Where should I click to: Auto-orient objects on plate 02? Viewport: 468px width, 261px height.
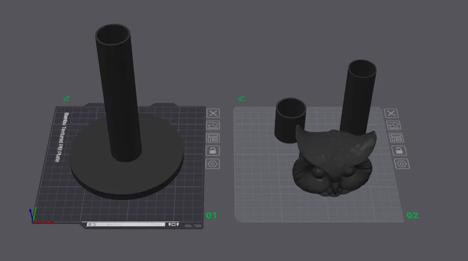394,125
